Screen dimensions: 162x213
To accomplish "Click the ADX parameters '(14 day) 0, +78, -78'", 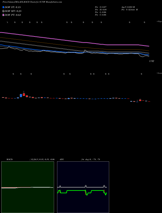I will pos(90,159).
